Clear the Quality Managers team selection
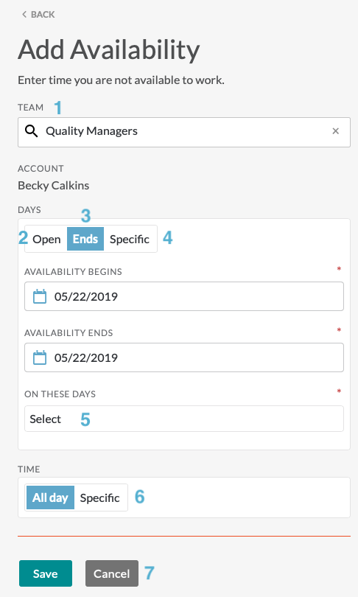358x597 pixels. [x=335, y=131]
